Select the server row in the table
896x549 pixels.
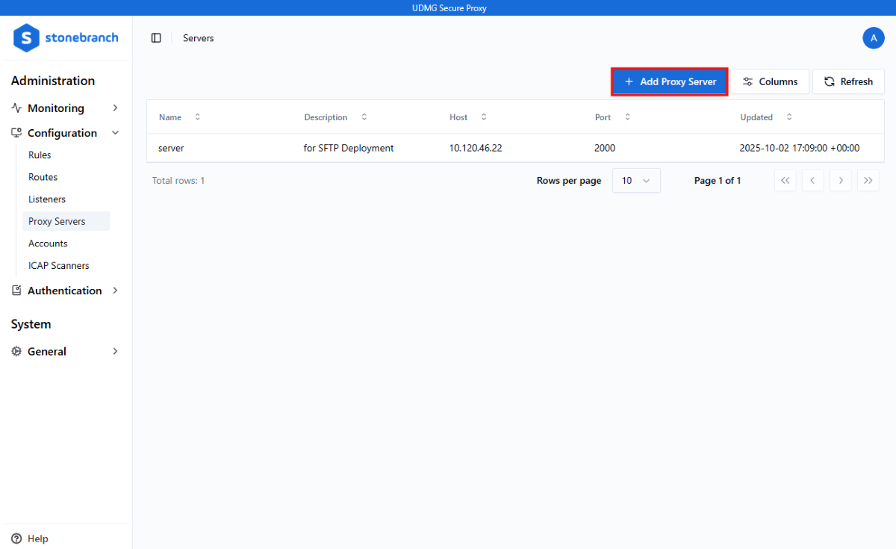[x=448, y=148]
